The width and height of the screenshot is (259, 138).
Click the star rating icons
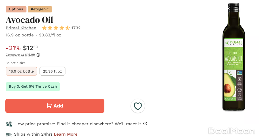click(56, 28)
